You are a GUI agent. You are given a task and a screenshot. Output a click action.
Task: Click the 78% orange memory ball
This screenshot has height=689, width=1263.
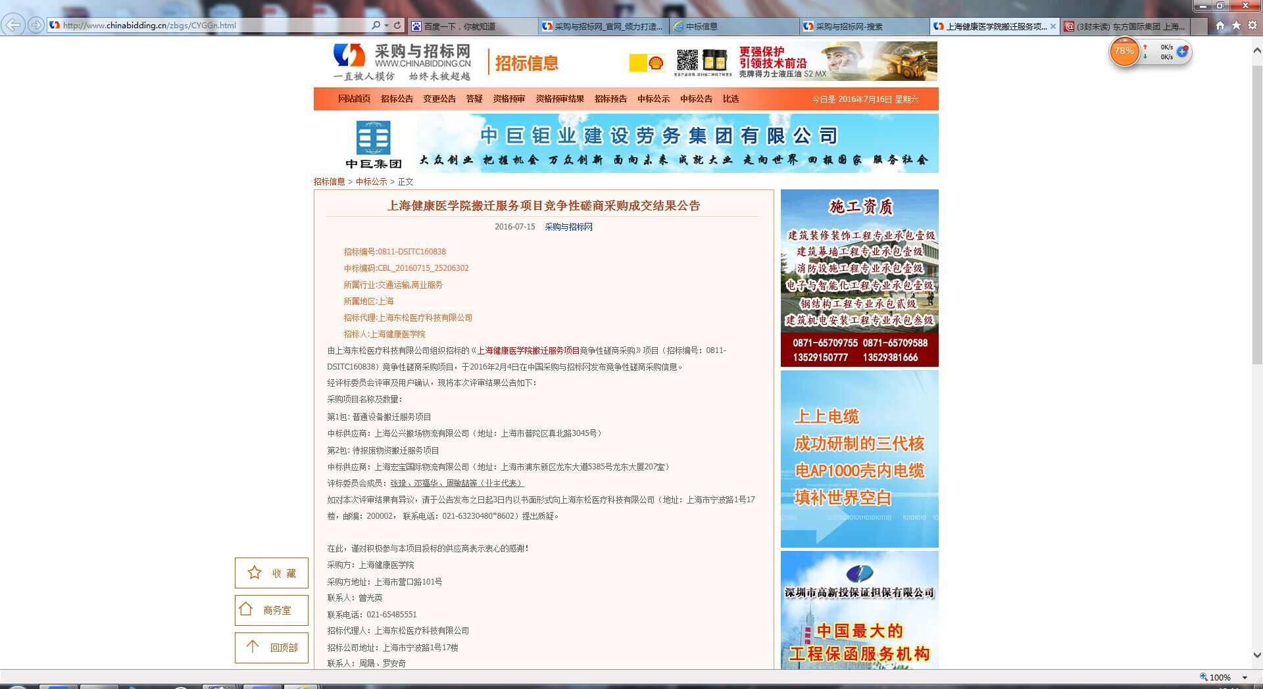[1124, 51]
